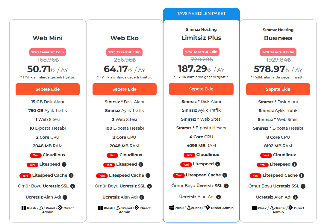Click Litespeed info icon in Web Mini
This screenshot has height=224, width=327.
[64, 164]
